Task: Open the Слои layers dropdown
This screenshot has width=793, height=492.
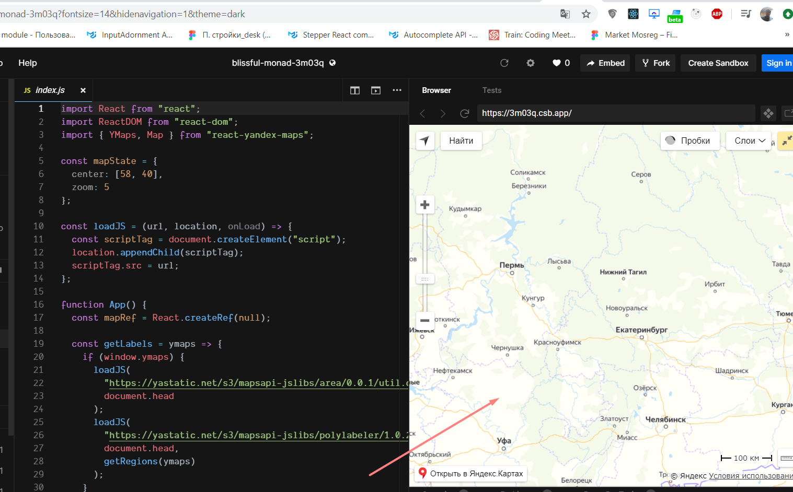Action: click(748, 140)
